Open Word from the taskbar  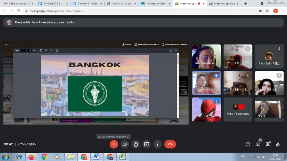[96, 157]
